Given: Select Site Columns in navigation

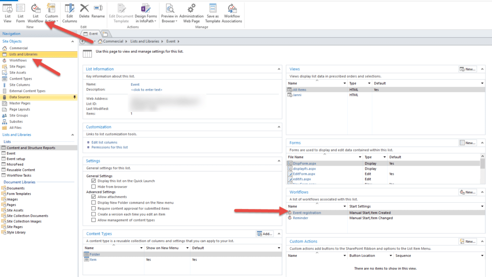Looking at the screenshot, I should click(19, 85).
